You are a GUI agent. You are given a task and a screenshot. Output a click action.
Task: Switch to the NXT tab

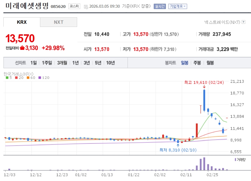point(59,22)
